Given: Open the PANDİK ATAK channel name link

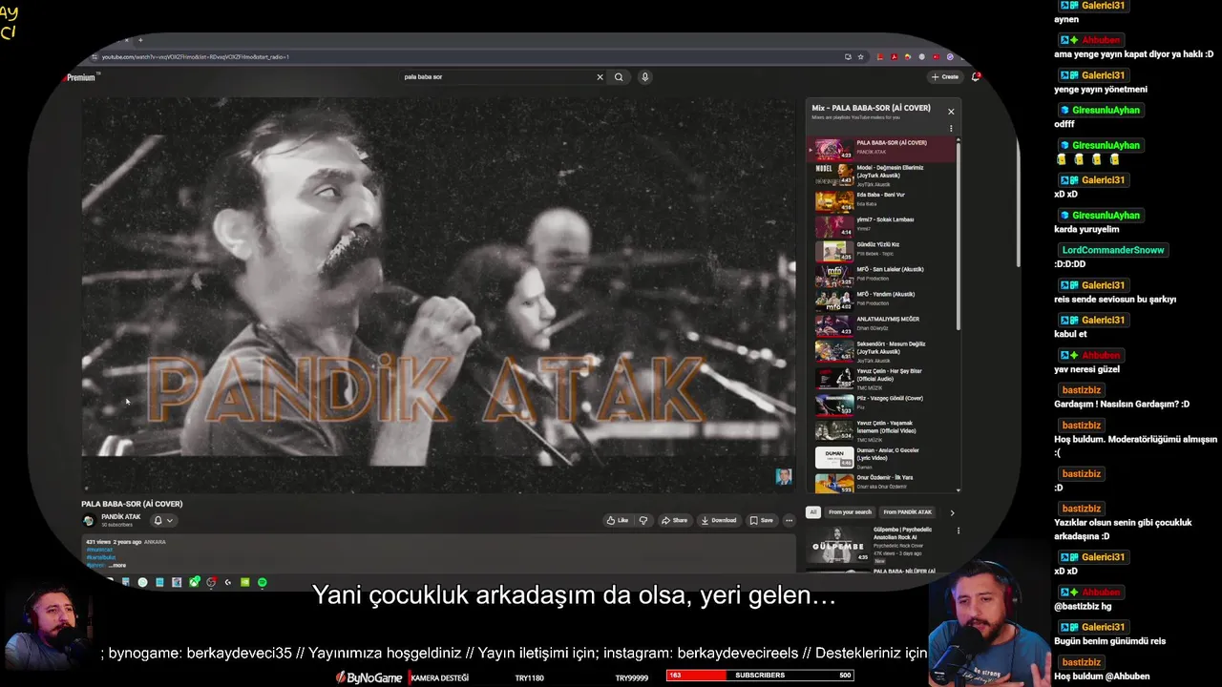Looking at the screenshot, I should [121, 517].
